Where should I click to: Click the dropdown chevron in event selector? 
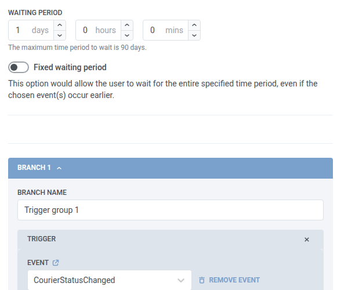tap(181, 281)
